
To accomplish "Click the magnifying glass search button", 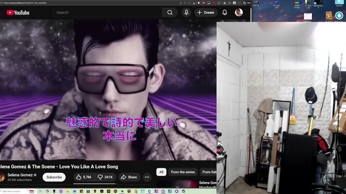I will pos(170,12).
